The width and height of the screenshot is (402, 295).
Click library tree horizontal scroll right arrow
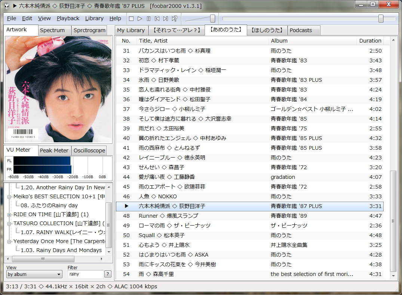102,259
